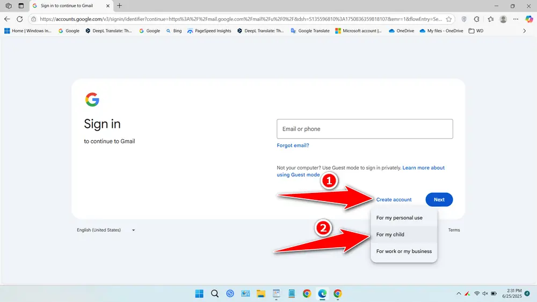Click the address bar URL
This screenshot has width=537, height=302.
(x=241, y=19)
